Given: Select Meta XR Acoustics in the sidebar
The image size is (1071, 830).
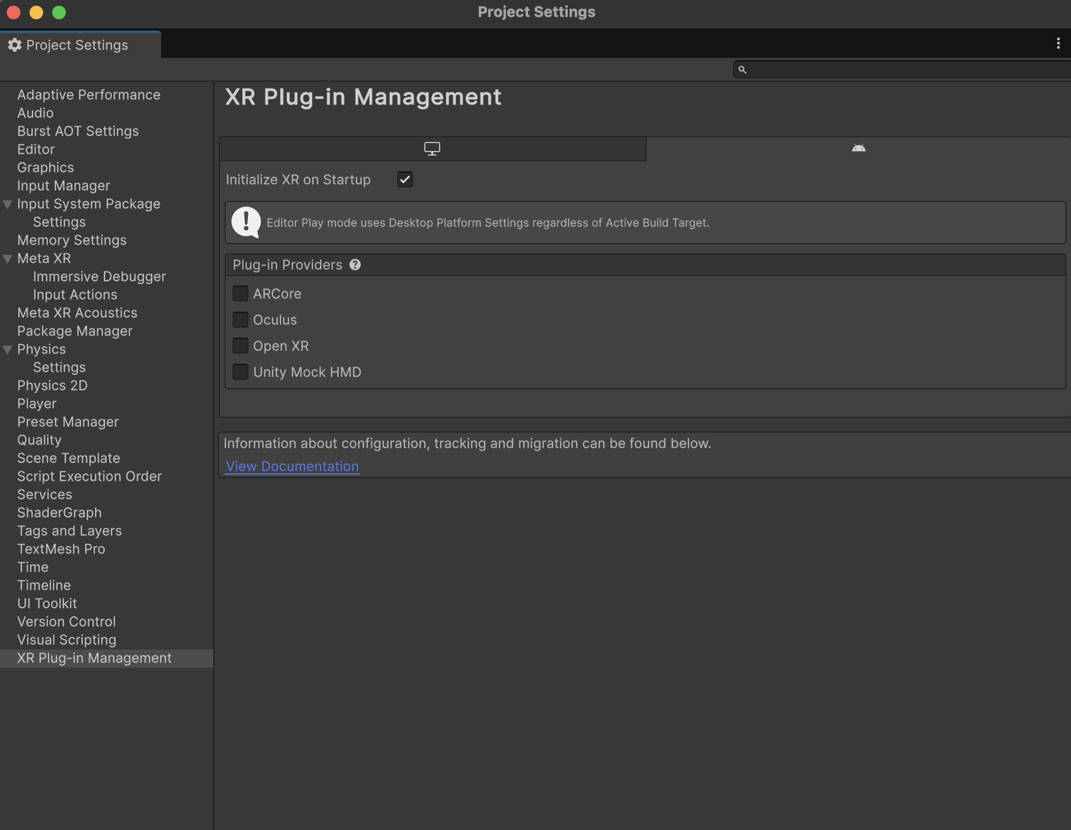Looking at the screenshot, I should pos(77,313).
